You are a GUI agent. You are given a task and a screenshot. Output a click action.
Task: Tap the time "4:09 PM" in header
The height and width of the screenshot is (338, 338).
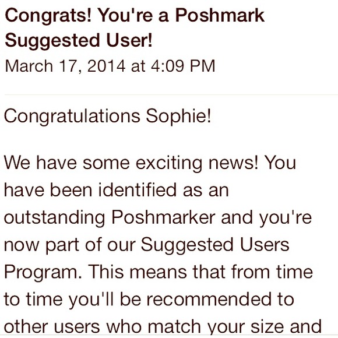point(183,66)
